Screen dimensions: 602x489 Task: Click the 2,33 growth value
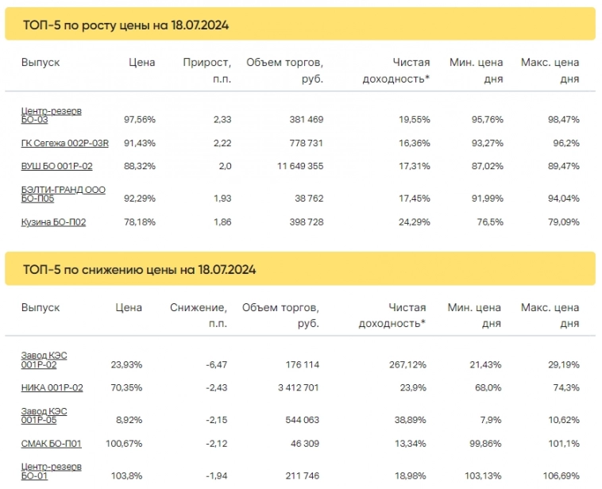[222, 119]
